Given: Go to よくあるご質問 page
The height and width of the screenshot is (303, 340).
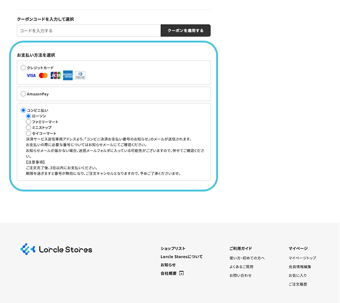Looking at the screenshot, I should point(241,267).
